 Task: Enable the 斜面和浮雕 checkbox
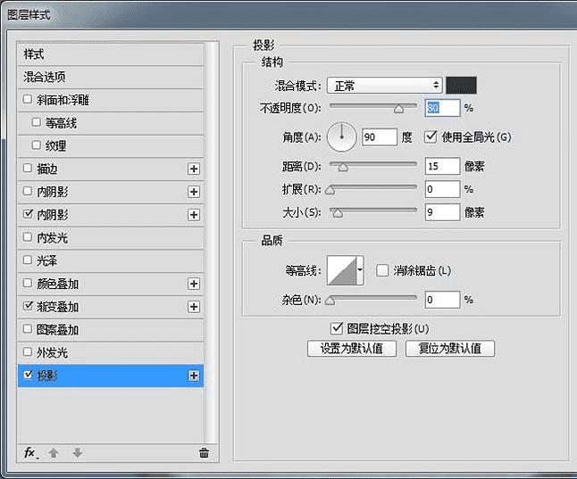click(27, 99)
